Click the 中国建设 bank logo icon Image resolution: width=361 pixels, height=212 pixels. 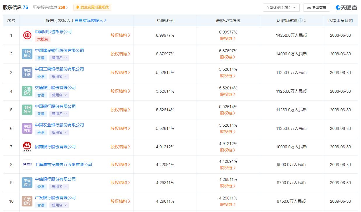[27, 53]
